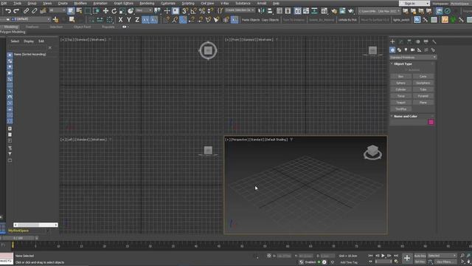The width and height of the screenshot is (472, 266).
Task: Open the Rendering menu
Action: pos(147,3)
